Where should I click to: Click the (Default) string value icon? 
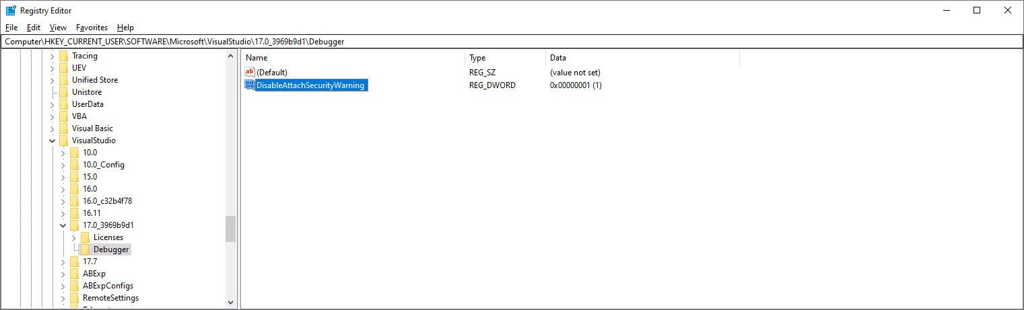[250, 72]
